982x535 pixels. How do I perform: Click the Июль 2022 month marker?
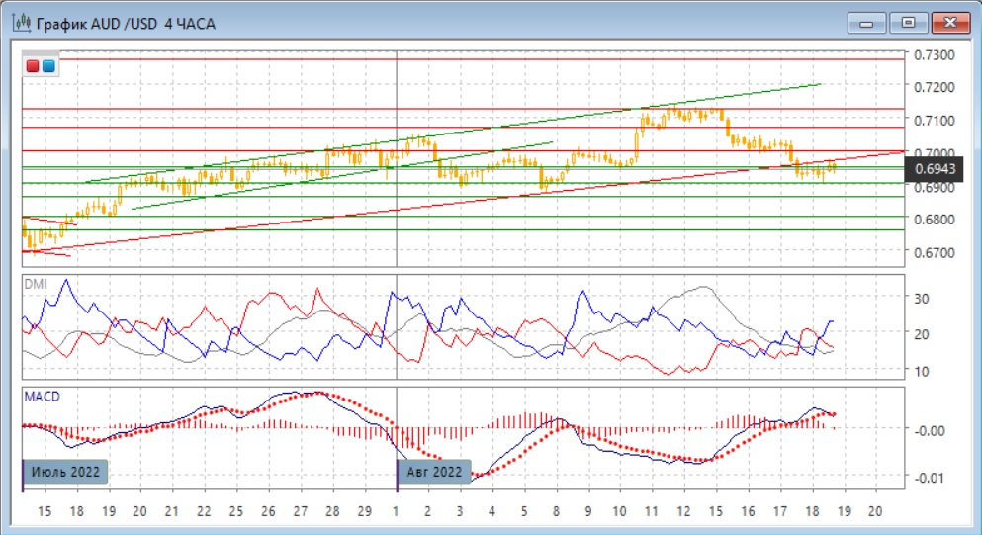tap(65, 472)
